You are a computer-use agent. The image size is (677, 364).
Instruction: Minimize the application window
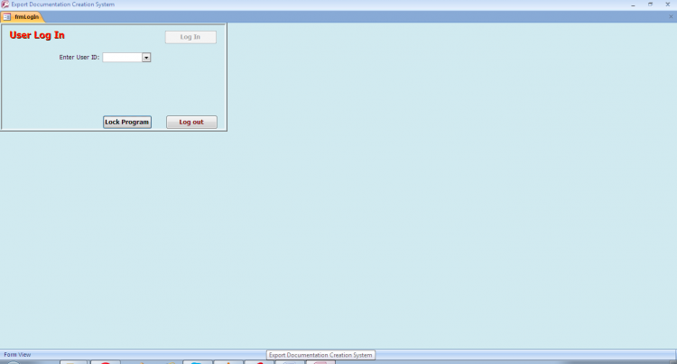point(633,5)
